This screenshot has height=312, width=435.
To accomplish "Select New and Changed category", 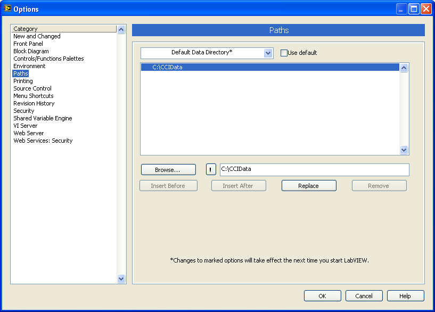I will pos(37,36).
